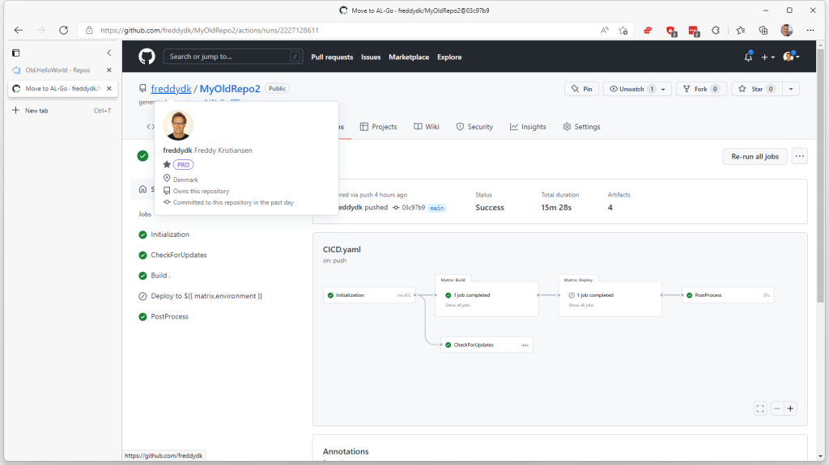
Task: Click the Unwatch button
Action: click(631, 89)
